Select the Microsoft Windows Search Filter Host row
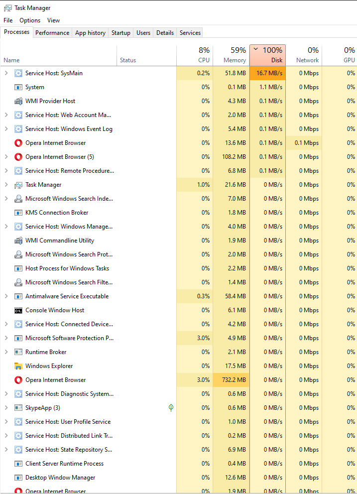Screen dimensions: 357x494 (178, 282)
